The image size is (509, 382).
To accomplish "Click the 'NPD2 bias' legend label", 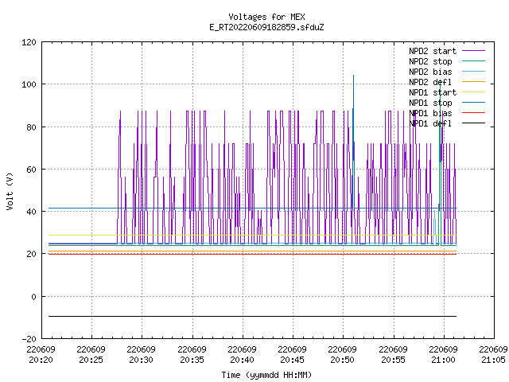I will point(430,72).
